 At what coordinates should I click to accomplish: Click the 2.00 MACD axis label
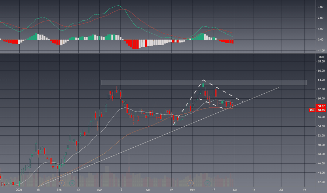(x=321, y=18)
